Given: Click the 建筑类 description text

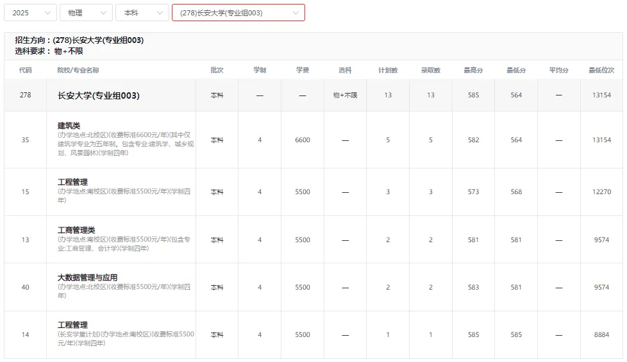Looking at the screenshot, I should [126, 144].
